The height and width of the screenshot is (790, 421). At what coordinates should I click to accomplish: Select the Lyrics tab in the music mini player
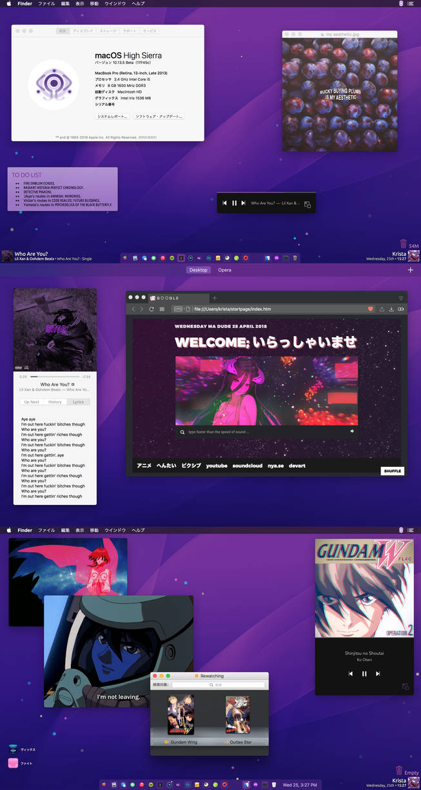78,402
